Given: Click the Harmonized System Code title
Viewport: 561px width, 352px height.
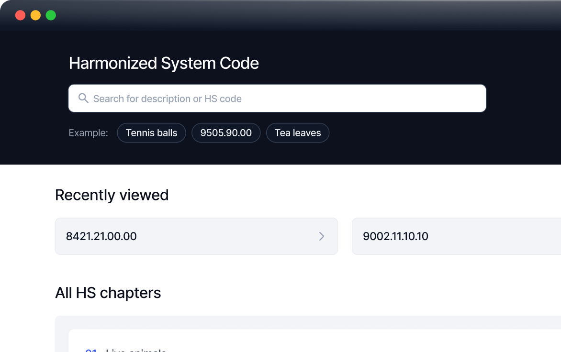Looking at the screenshot, I should point(164,63).
